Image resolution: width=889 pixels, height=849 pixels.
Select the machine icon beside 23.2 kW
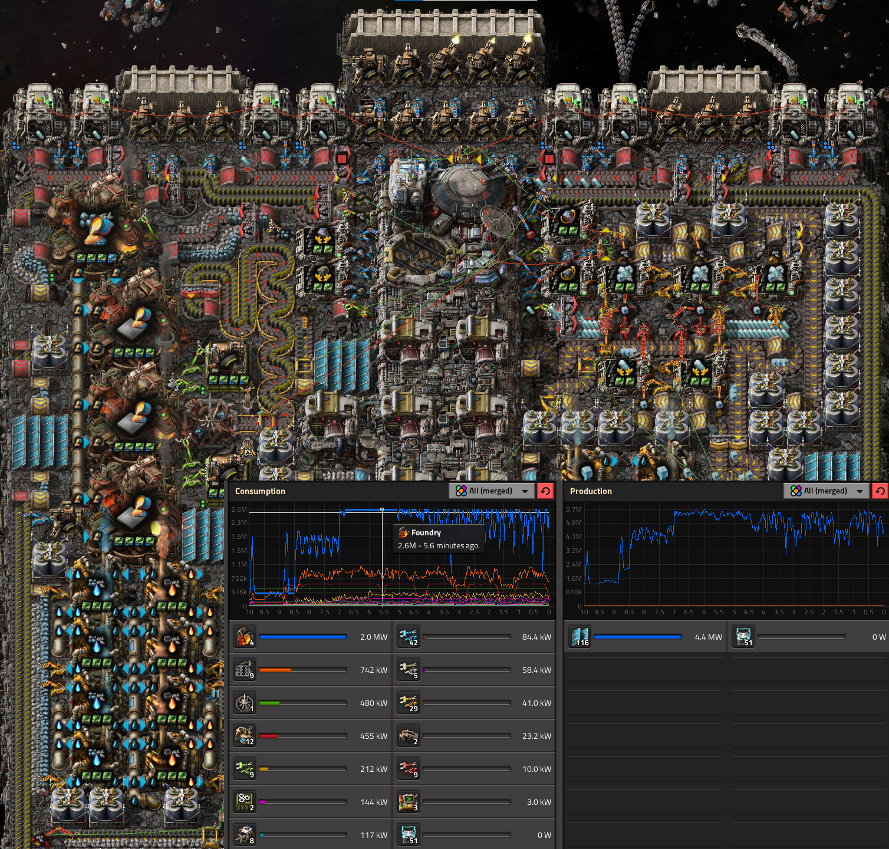click(408, 736)
